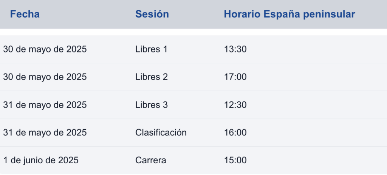Click the 12:30 time cell
This screenshot has height=175, width=387.
click(235, 105)
